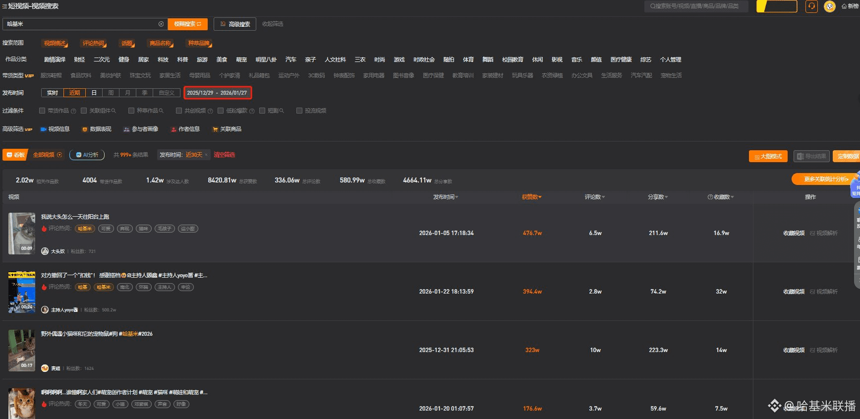Open the first video's cat thumbnail
The height and width of the screenshot is (419, 860).
[22, 233]
